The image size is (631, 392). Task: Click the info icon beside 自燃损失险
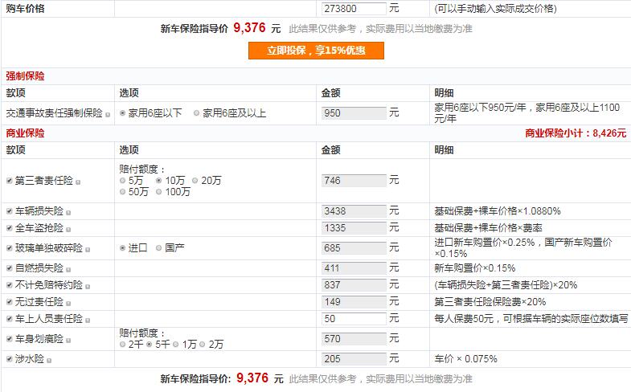pos(68,270)
